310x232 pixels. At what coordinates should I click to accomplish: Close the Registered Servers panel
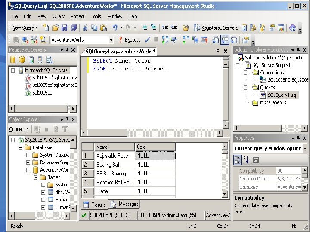click(x=73, y=50)
